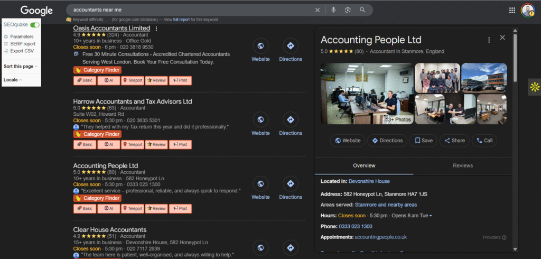The image size is (541, 259).
Task: Click the magnifying glass search icon
Action: tap(362, 10)
